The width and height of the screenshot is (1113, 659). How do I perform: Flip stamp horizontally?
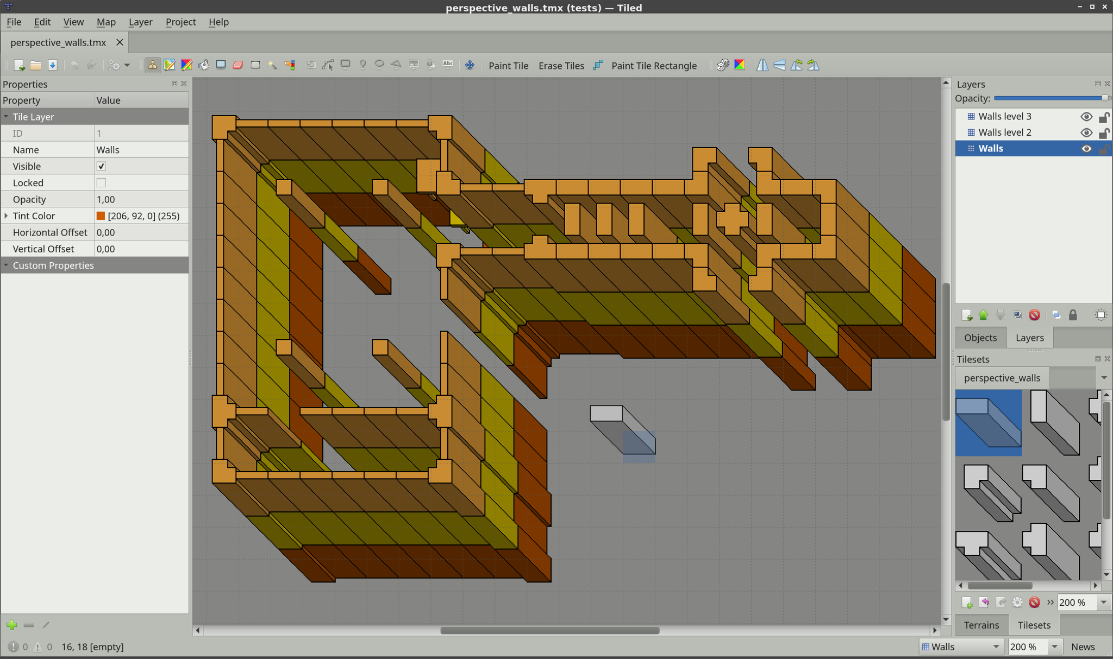(762, 65)
